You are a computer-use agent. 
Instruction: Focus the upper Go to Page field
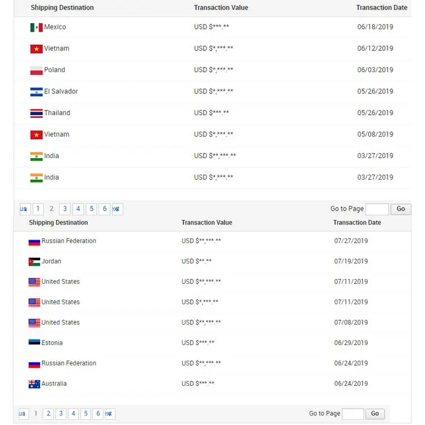coord(377,209)
